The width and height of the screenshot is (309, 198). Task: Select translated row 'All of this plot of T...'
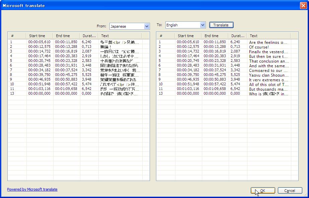coord(268,84)
